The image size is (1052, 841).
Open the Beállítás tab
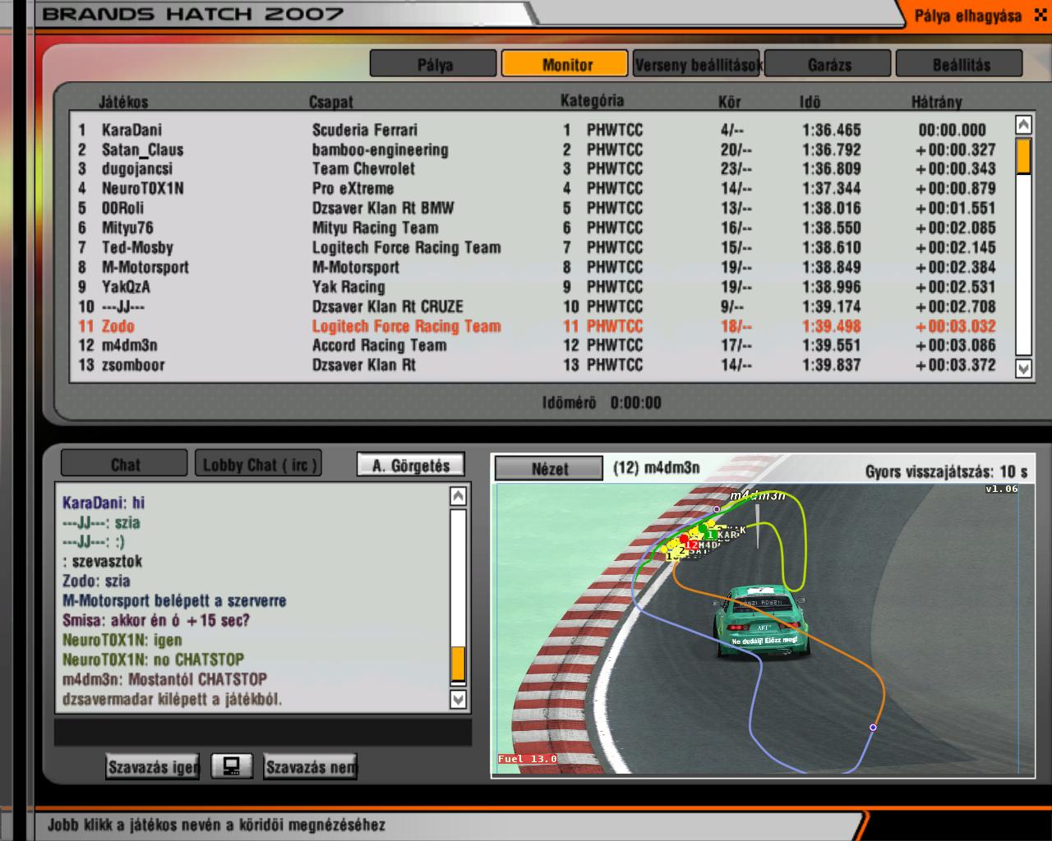coord(960,64)
